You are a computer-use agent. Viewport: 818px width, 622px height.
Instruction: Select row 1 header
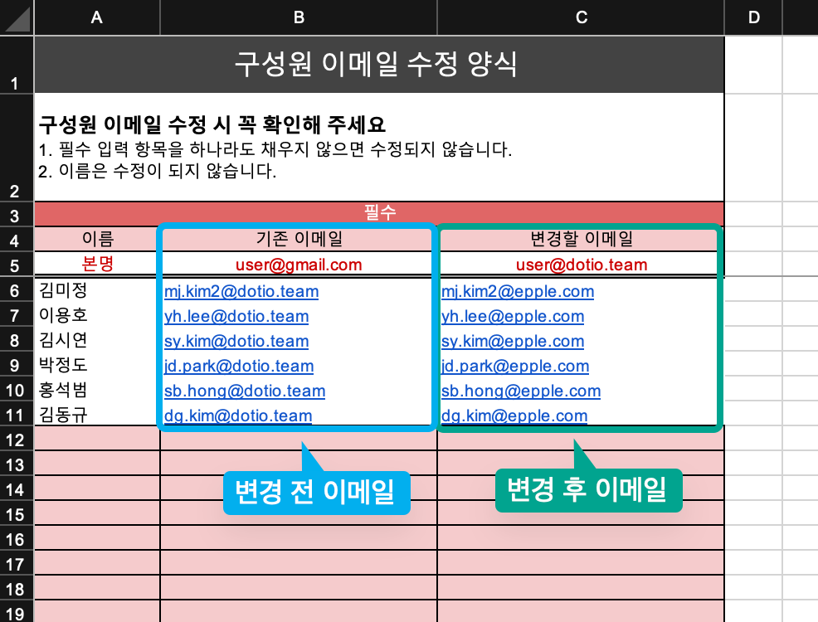click(17, 66)
